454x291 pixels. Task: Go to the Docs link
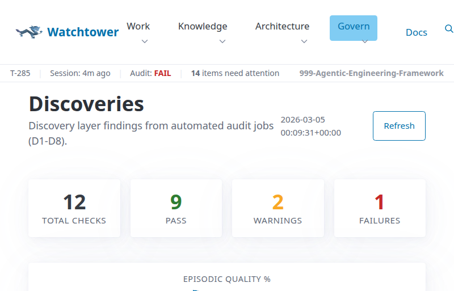(417, 32)
